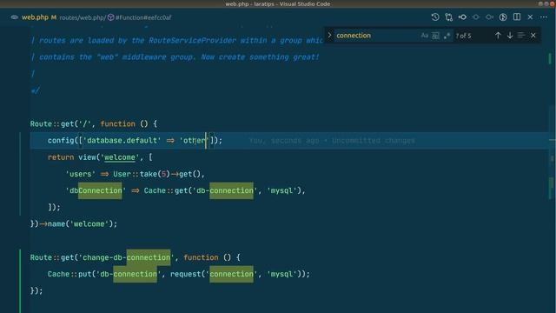Click the #Function#eefcc0af breadcrumb symbol

tap(143, 17)
